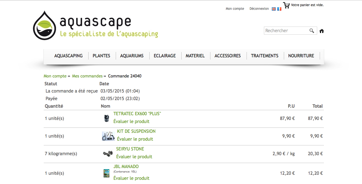Open the shopping cart icon
Viewport: 362px width, 184px height.
[x=286, y=5]
